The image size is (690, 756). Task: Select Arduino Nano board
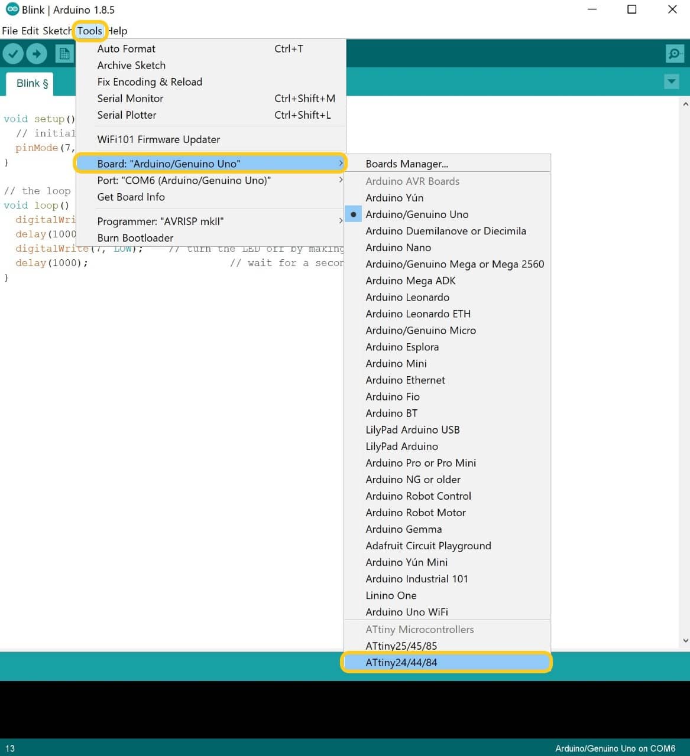pyautogui.click(x=447, y=247)
